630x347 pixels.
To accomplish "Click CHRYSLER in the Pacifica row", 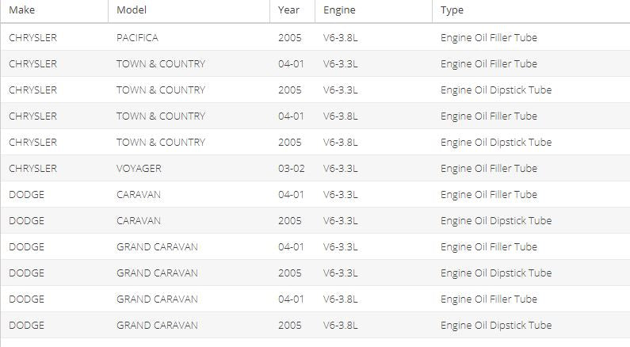I will point(32,37).
